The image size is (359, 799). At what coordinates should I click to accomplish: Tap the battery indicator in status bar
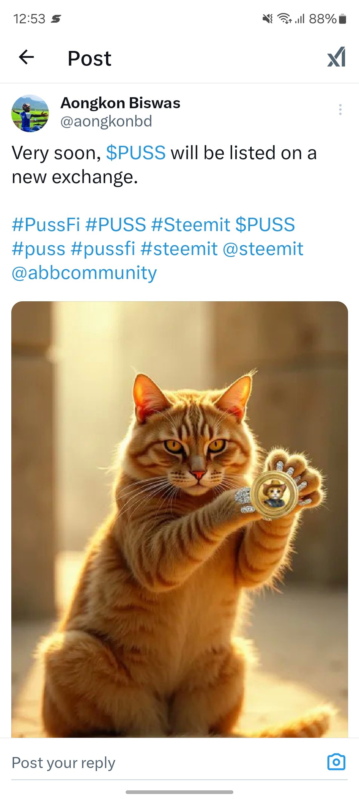(343, 19)
